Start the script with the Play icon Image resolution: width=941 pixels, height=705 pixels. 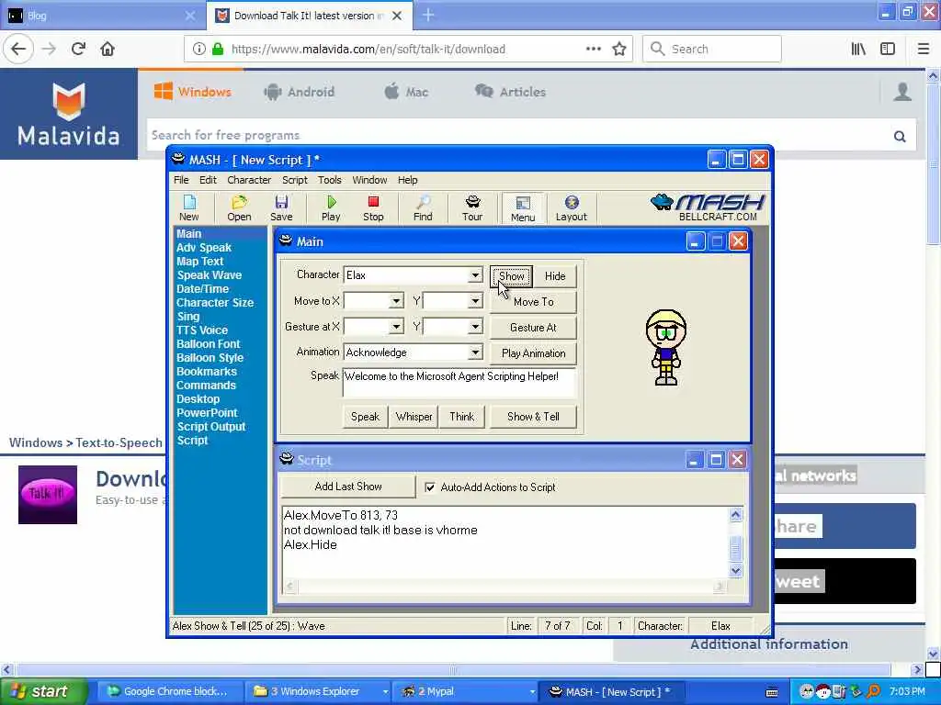(x=331, y=208)
